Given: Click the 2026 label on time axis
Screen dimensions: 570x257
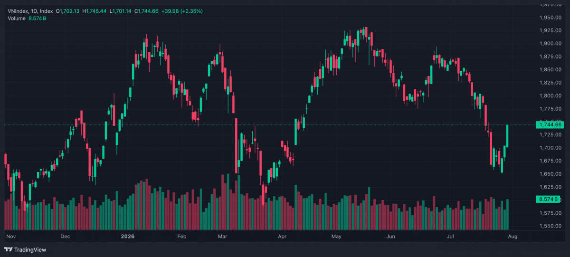Looking at the screenshot, I should click(128, 236).
